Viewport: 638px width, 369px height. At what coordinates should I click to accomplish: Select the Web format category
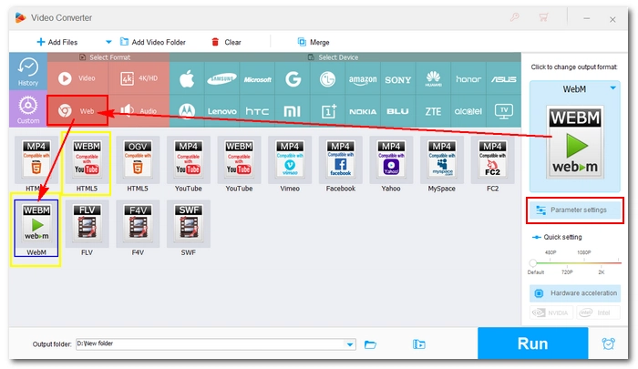click(x=77, y=110)
